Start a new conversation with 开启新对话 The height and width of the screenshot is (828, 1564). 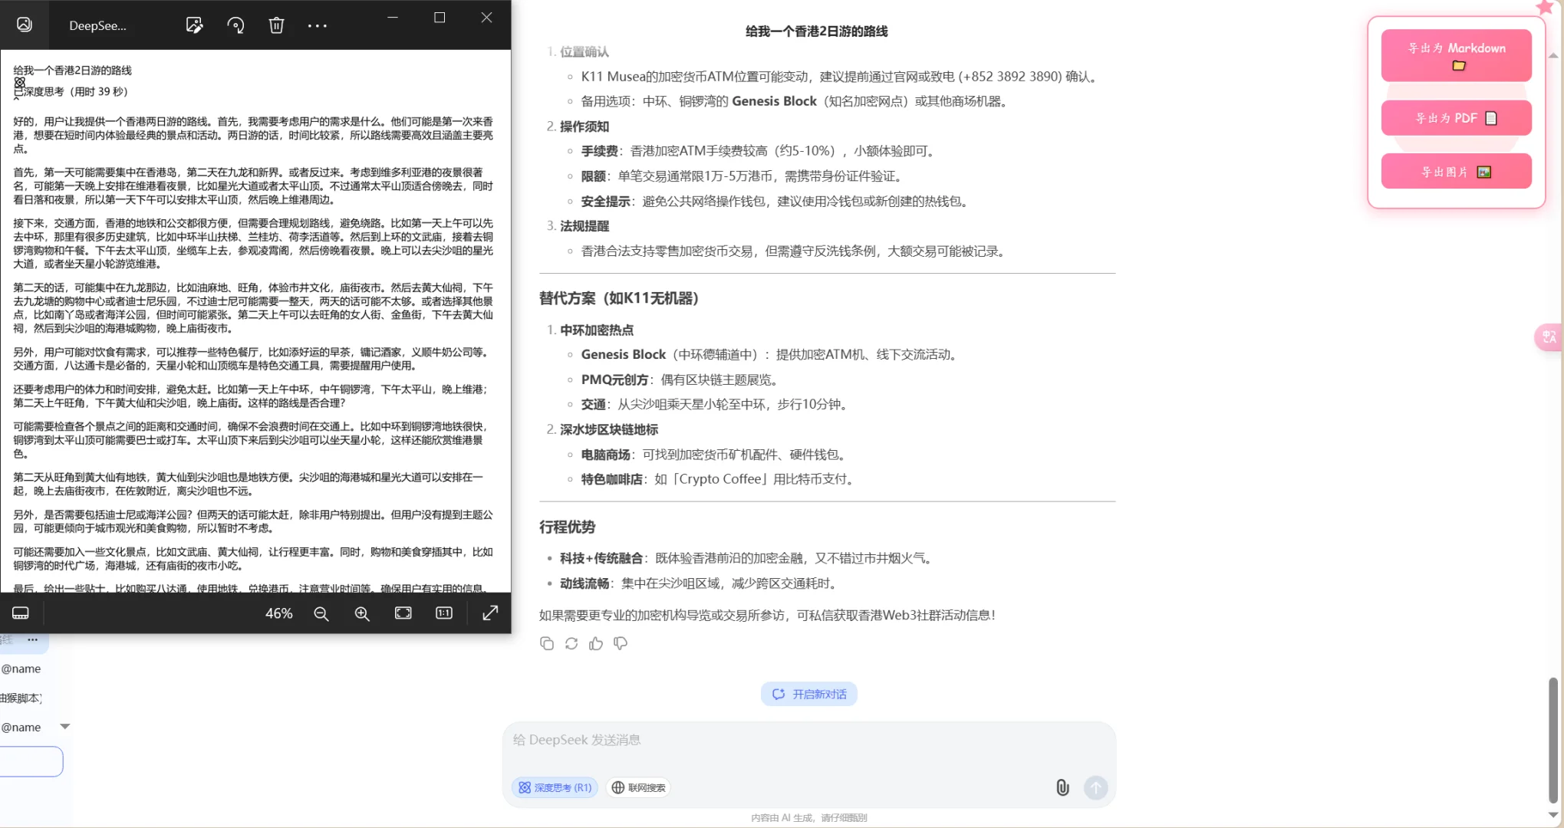[808, 693]
